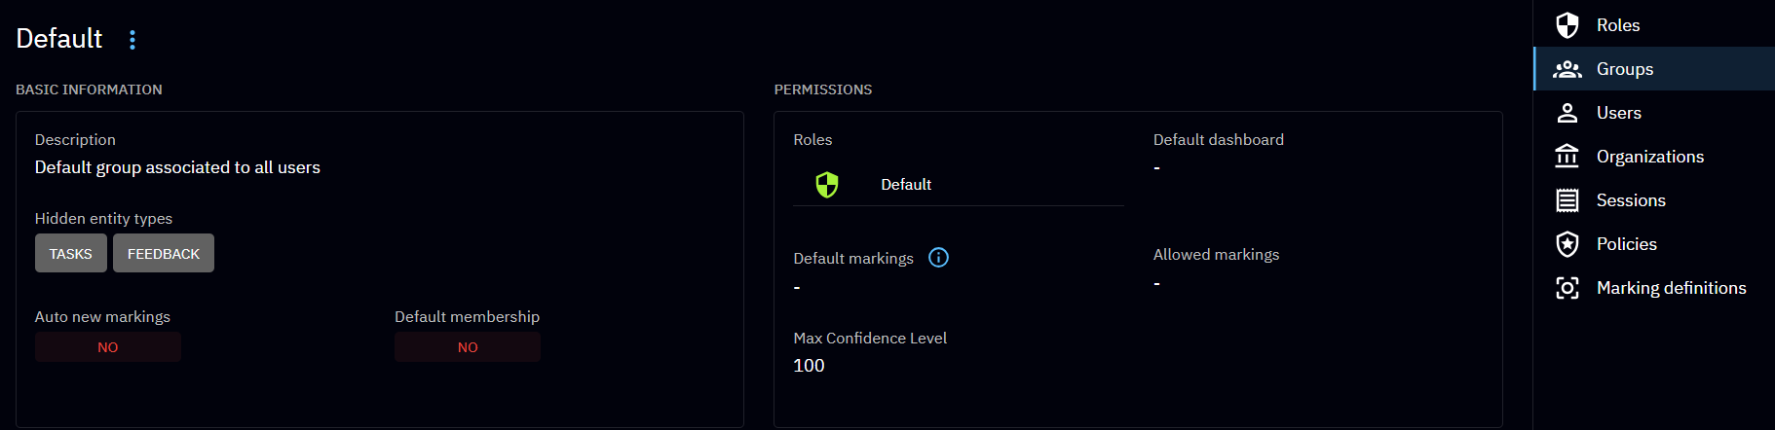Image resolution: width=1775 pixels, height=430 pixels.
Task: Click the FEEDBACK hidden entity chip
Action: coord(164,254)
